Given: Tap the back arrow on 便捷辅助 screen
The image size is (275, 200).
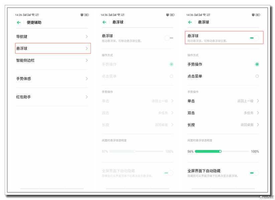Looking at the screenshot, I should [19, 22].
